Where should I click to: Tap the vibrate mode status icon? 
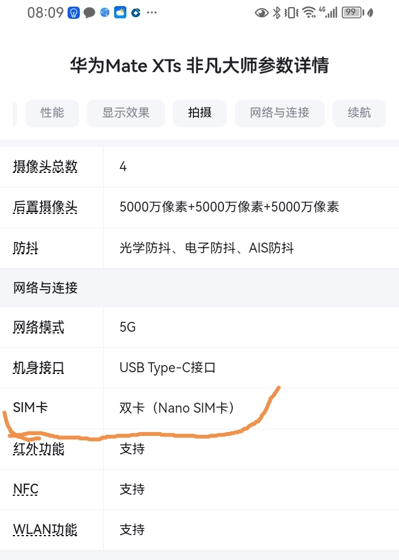coord(291,13)
